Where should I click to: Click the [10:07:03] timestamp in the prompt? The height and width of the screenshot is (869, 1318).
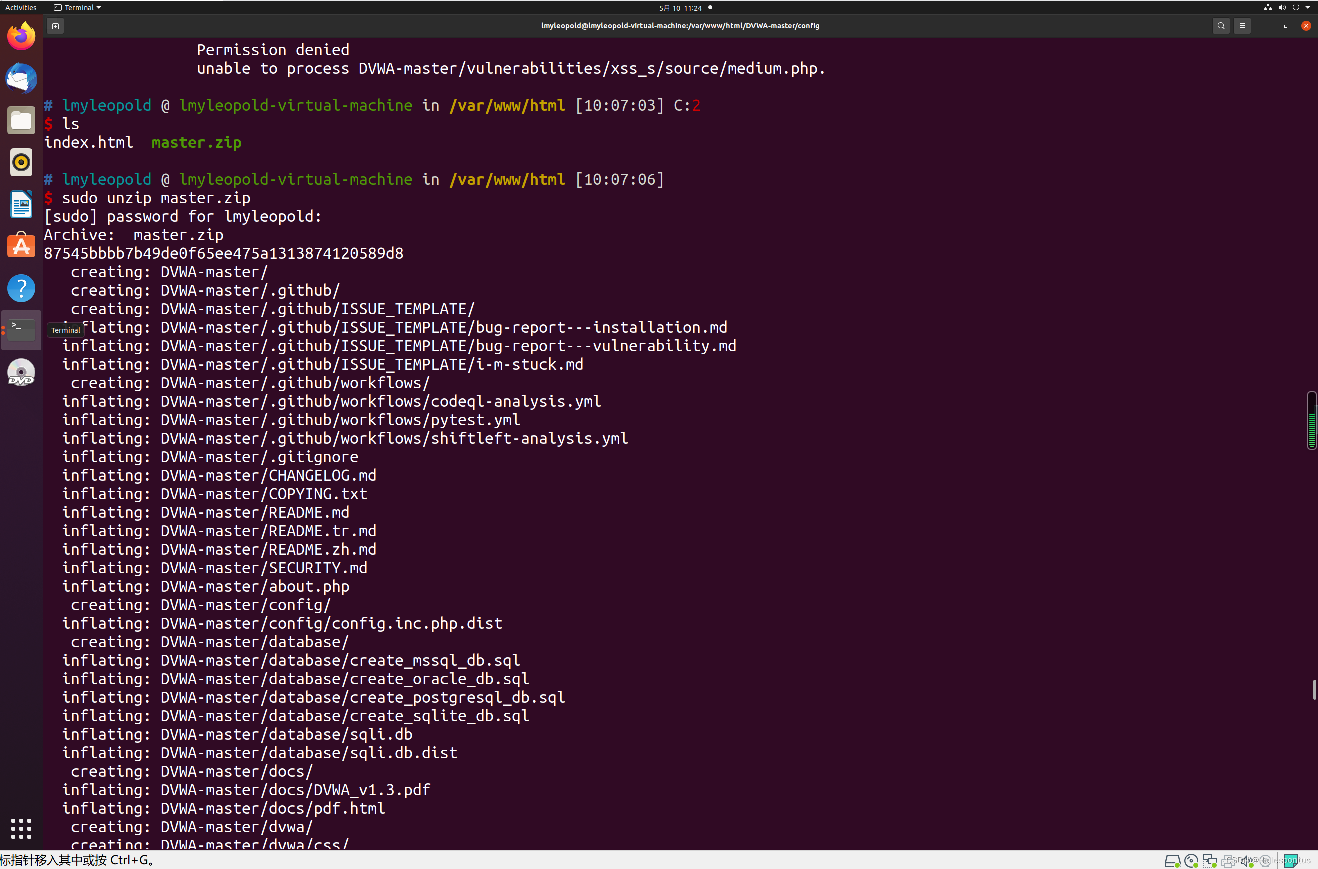620,105
